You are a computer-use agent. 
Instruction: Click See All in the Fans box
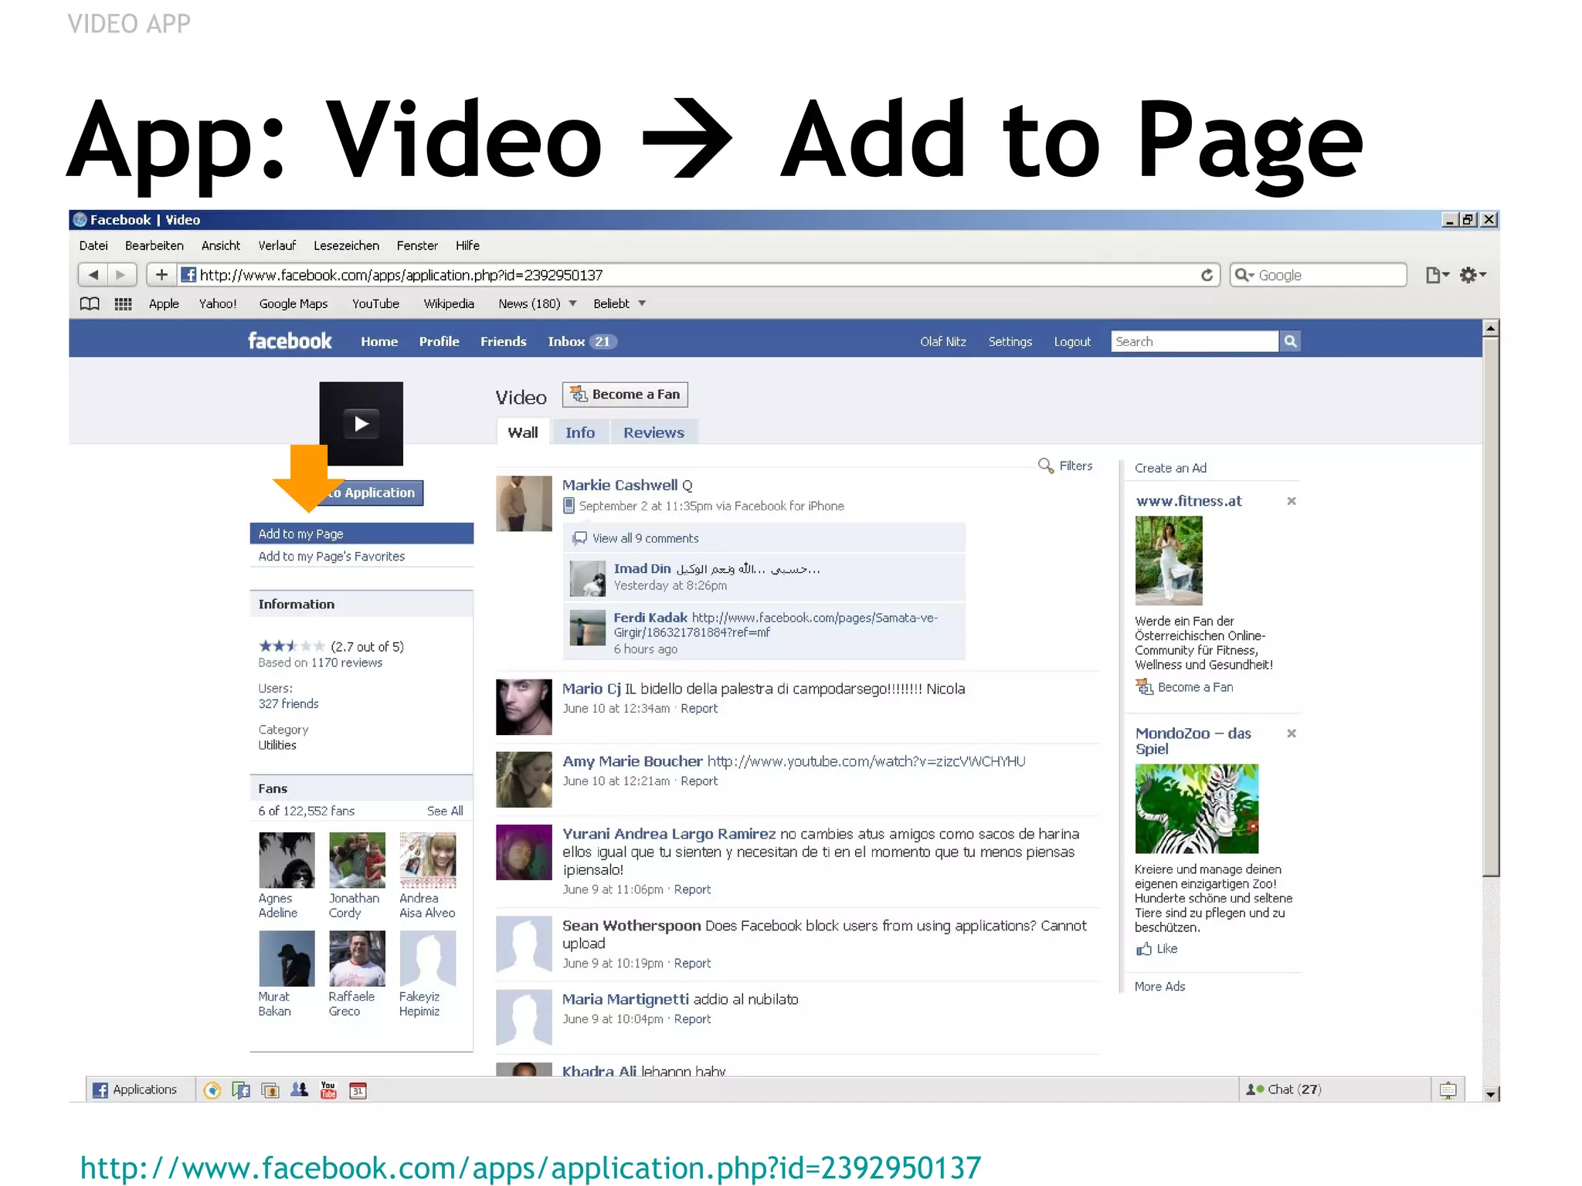(x=445, y=811)
